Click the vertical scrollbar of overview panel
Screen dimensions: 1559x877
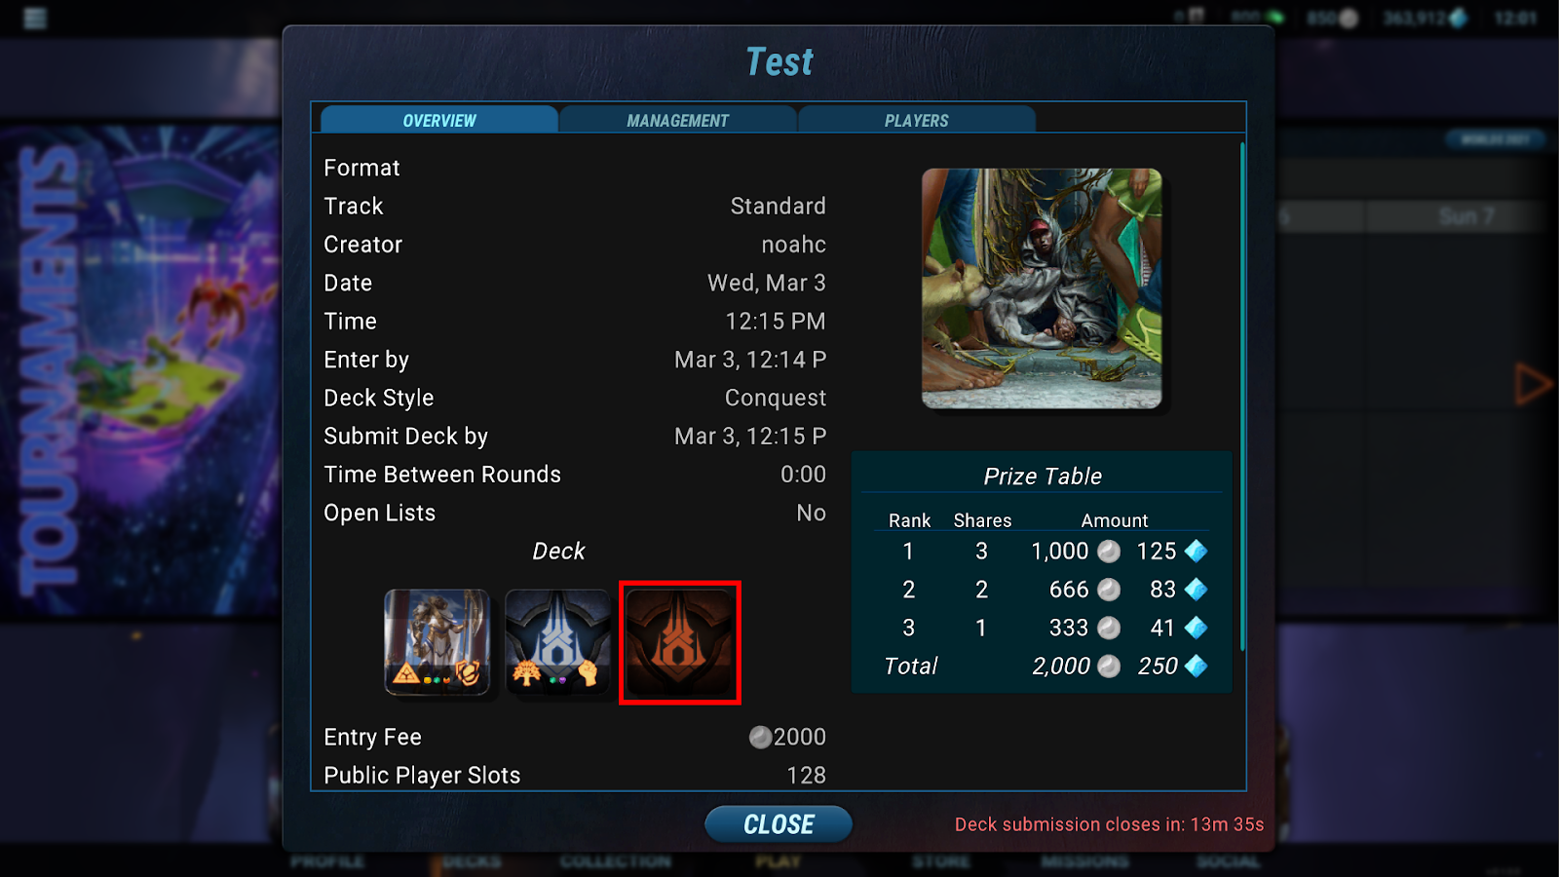(x=1242, y=397)
